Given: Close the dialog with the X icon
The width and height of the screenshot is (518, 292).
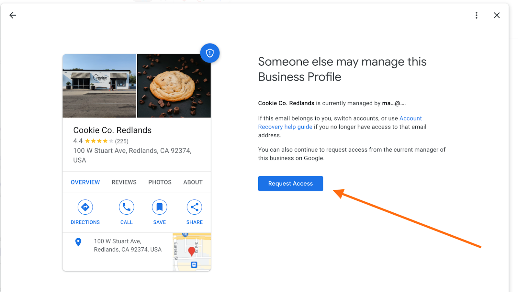Looking at the screenshot, I should pyautogui.click(x=497, y=15).
